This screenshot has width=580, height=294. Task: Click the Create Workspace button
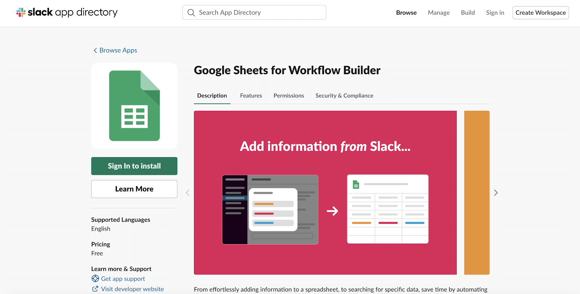[x=540, y=13]
